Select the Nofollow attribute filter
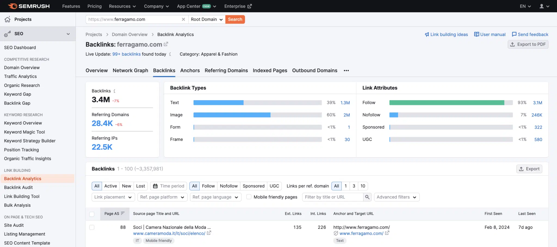This screenshot has height=247, width=557. [x=229, y=186]
